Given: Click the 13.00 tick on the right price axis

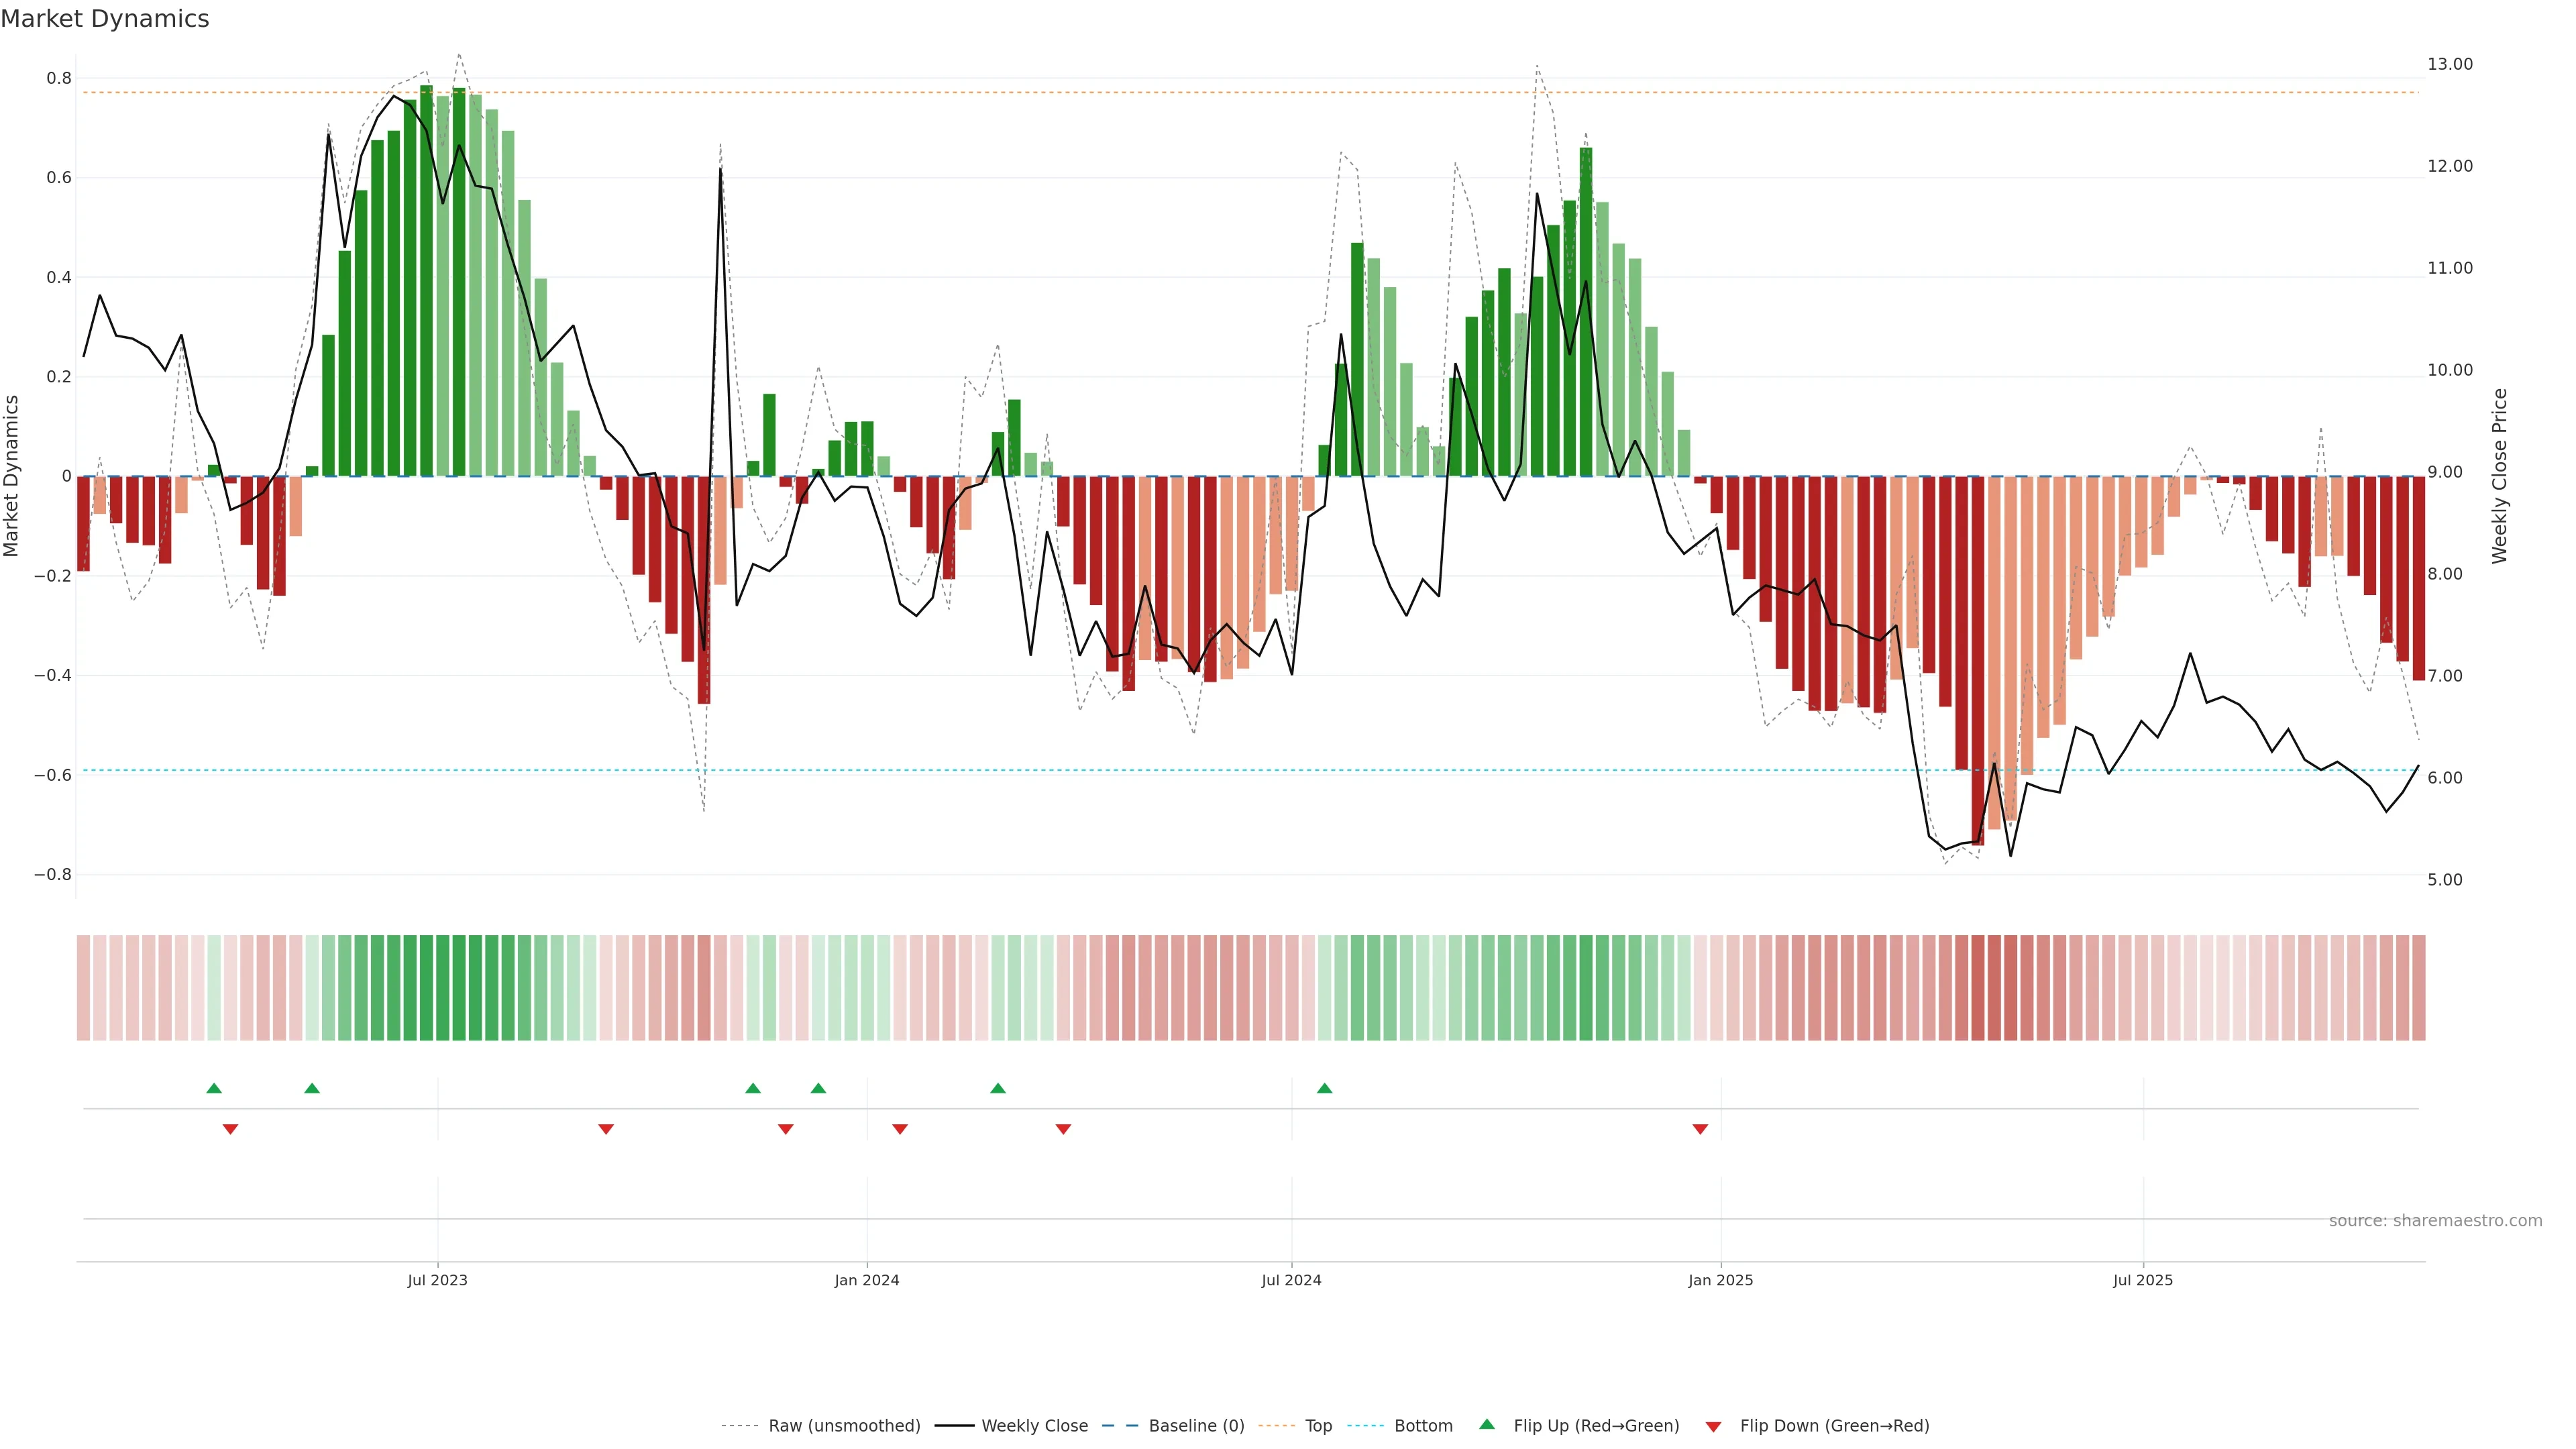Looking at the screenshot, I should click(2449, 64).
